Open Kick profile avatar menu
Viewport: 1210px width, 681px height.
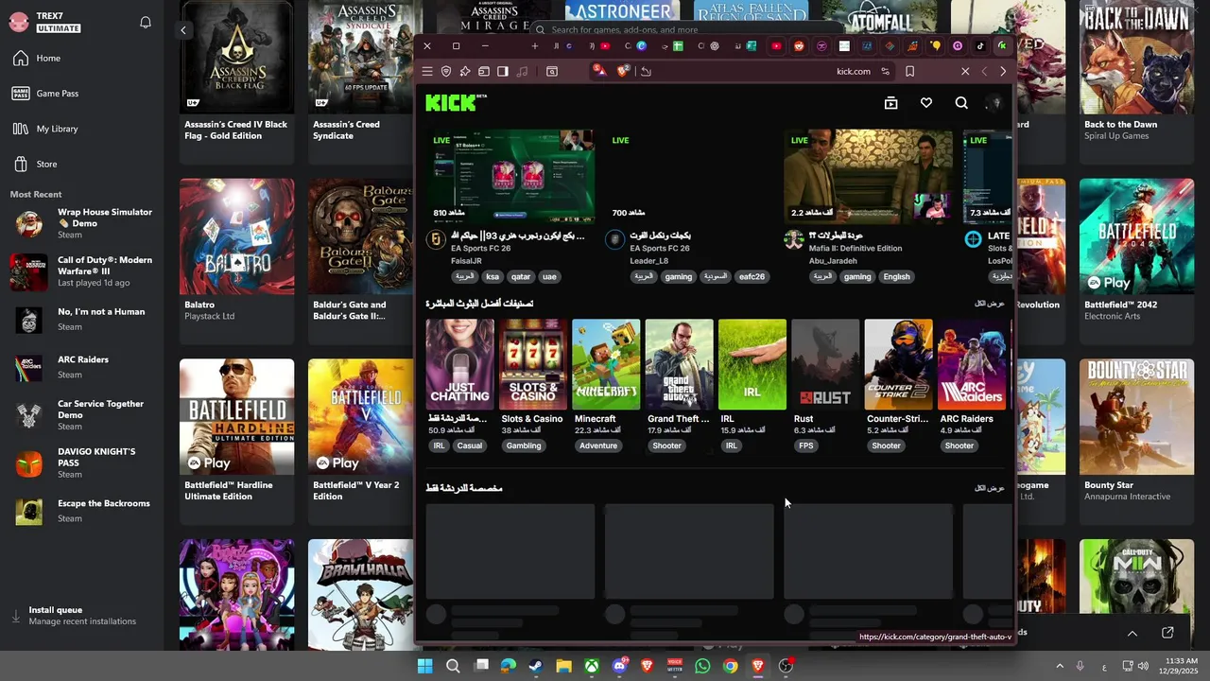coord(994,103)
